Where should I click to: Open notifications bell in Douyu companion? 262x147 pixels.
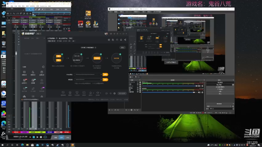pyautogui.click(x=121, y=40)
